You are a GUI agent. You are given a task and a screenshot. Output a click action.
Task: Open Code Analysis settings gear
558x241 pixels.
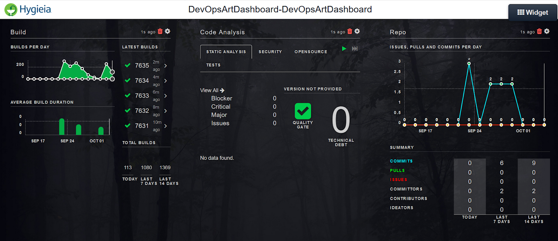357,31
